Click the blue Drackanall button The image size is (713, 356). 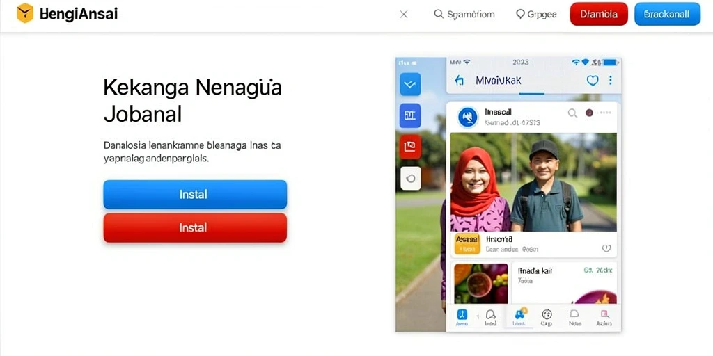668,14
